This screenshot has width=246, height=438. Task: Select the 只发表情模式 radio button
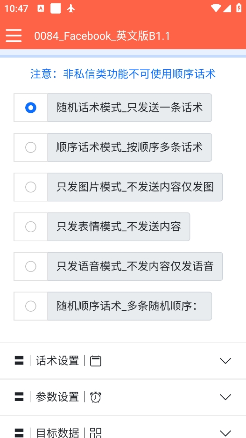pos(31,227)
